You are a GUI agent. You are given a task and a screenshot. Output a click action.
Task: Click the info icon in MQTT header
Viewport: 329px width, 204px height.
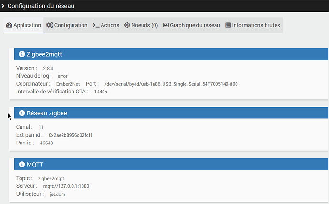click(21, 164)
